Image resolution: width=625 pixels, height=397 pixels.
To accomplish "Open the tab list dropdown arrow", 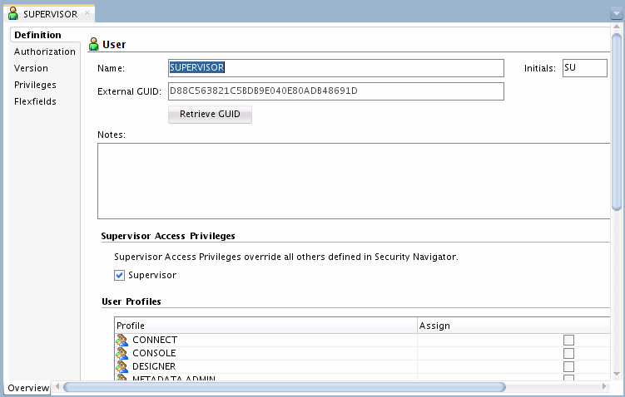I will pos(617,13).
